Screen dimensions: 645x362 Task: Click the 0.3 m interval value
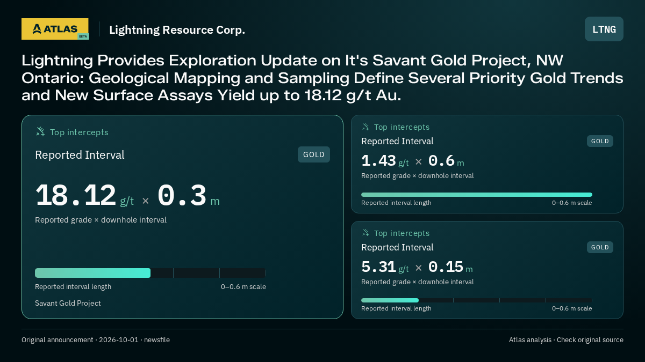click(x=188, y=196)
